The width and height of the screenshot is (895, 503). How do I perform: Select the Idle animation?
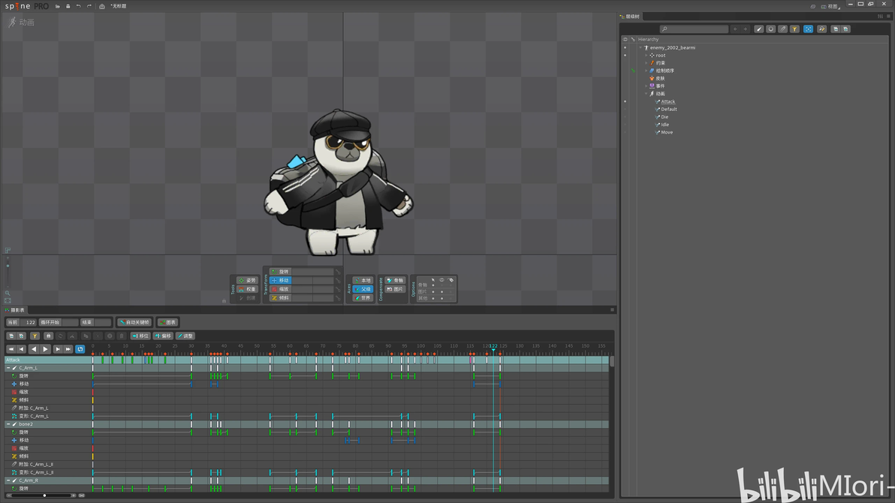tap(665, 125)
